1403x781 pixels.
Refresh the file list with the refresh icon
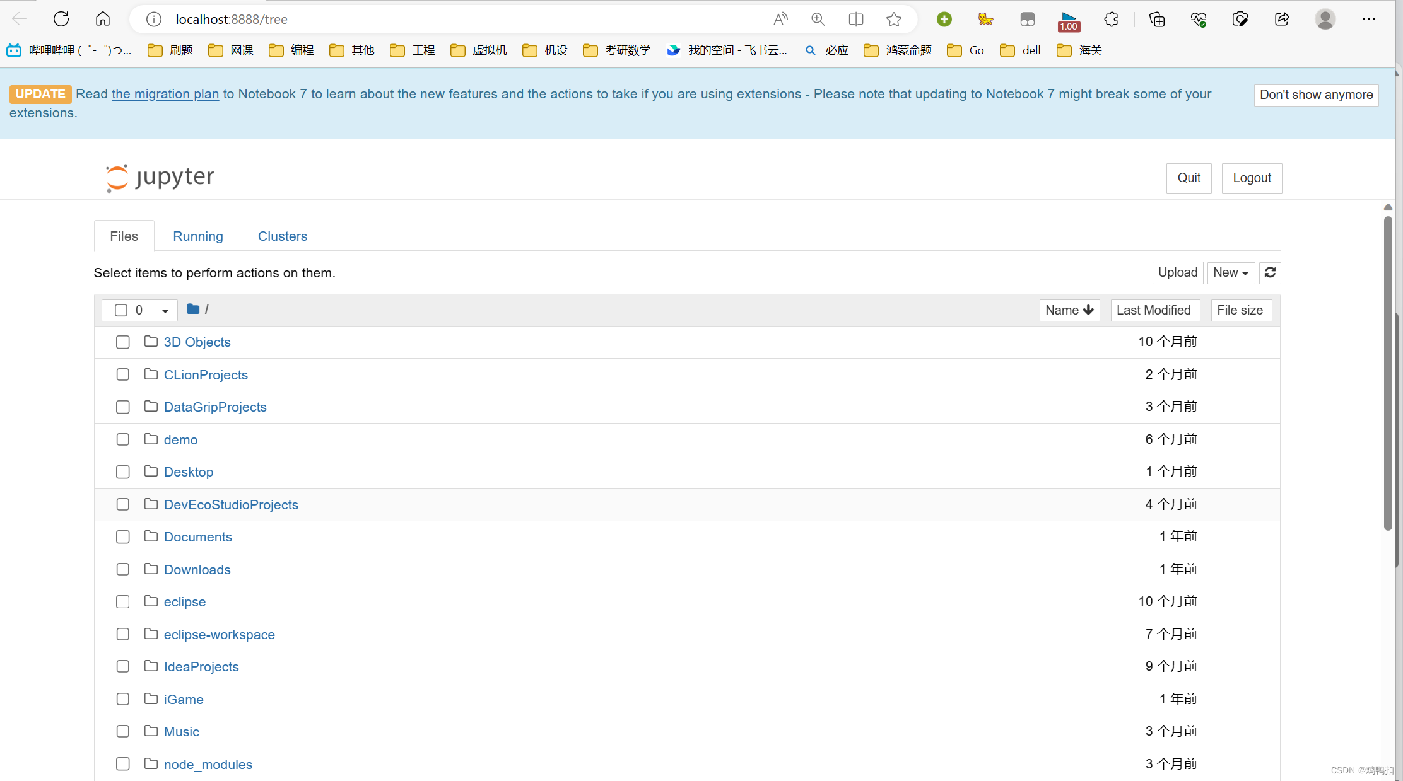1270,272
